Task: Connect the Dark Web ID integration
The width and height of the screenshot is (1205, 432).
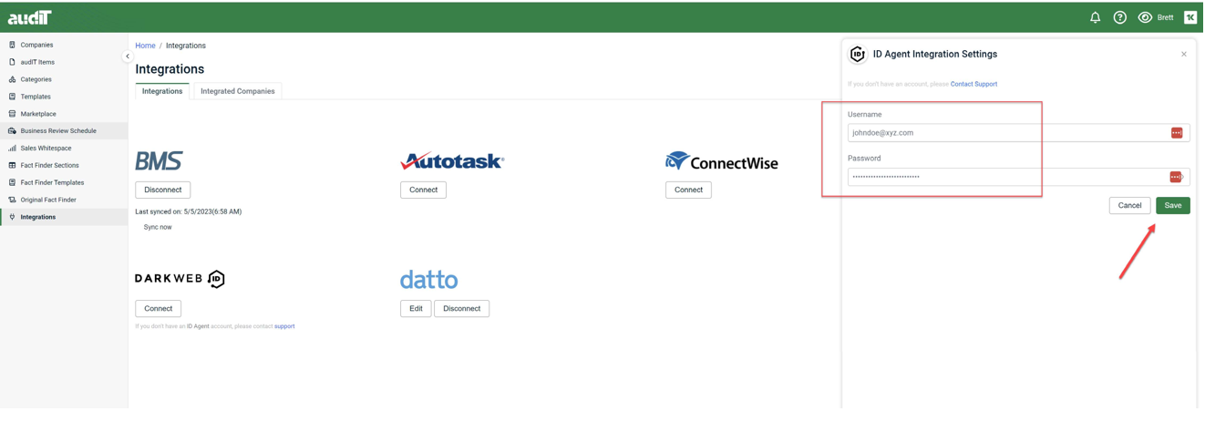Action: click(x=159, y=309)
